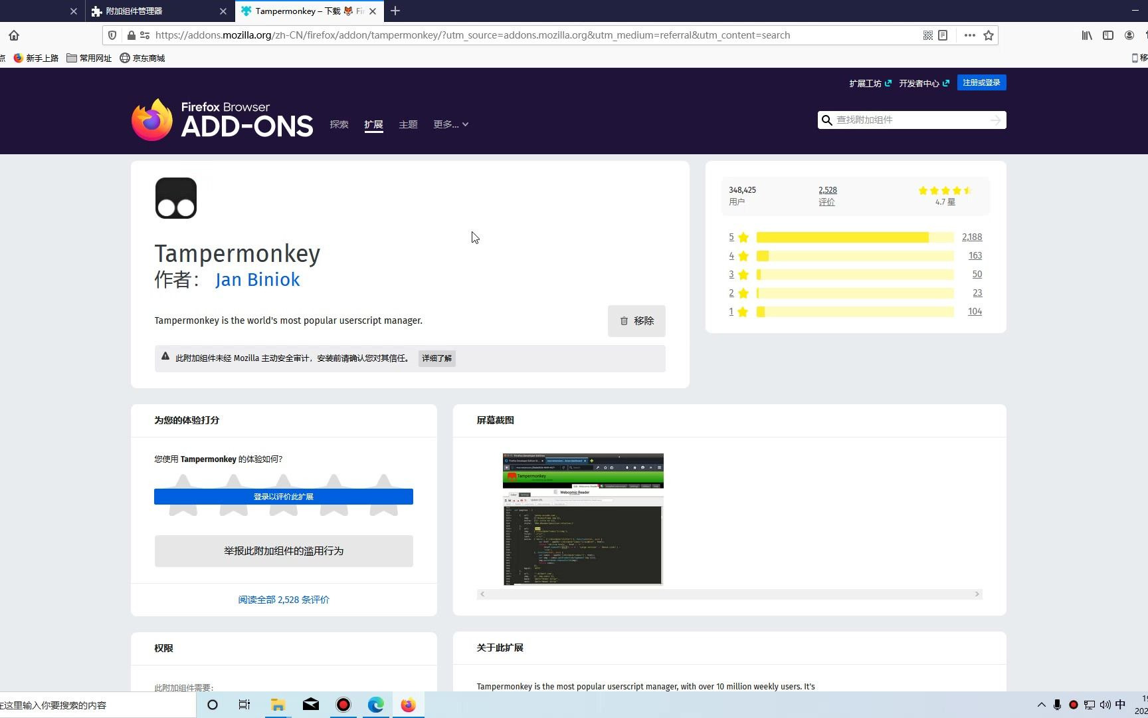Select the Tampermonkey browser tab
Screen dimensions: 1148x718
(x=309, y=11)
